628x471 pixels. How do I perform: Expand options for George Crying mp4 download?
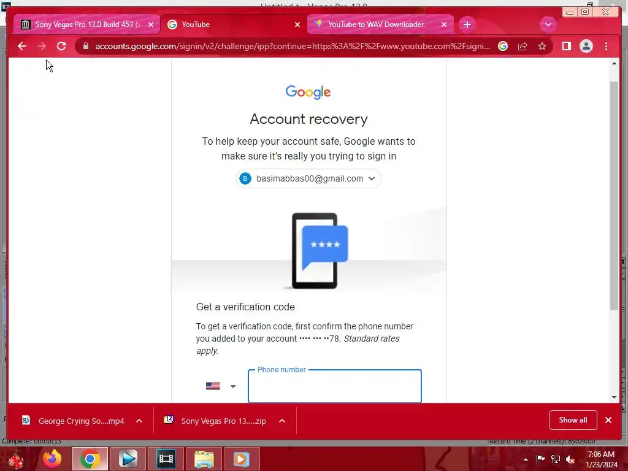[139, 421]
